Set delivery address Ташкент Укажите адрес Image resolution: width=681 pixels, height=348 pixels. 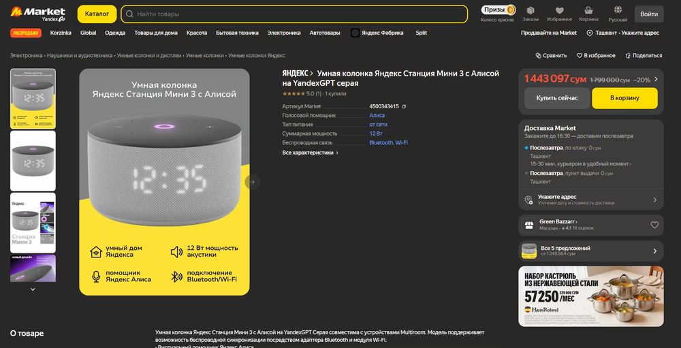tap(623, 33)
